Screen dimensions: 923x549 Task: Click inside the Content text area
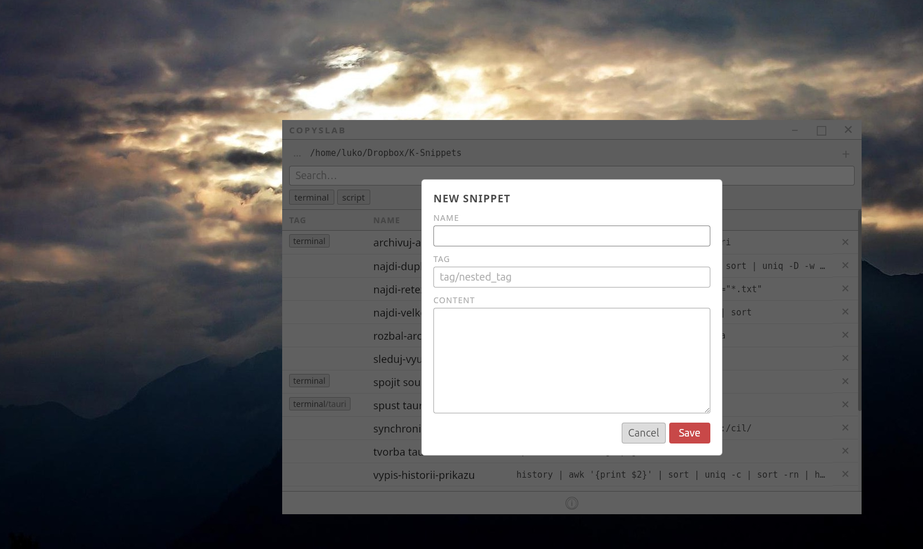(571, 360)
